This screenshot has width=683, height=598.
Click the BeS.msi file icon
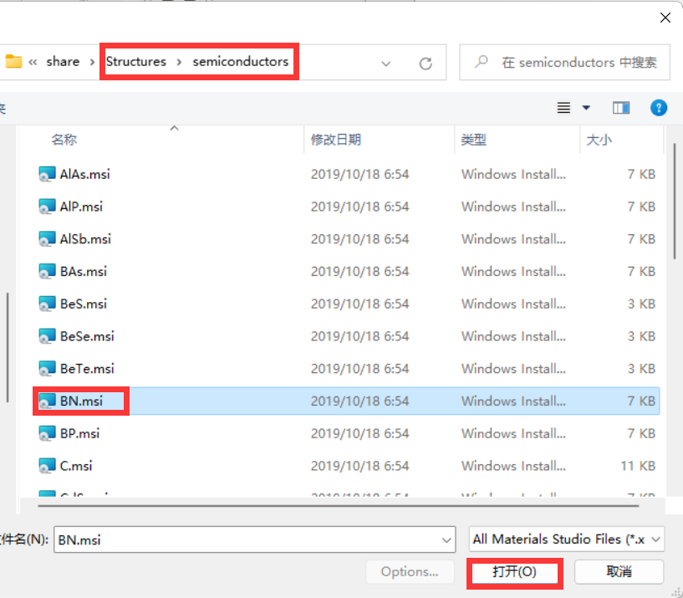click(47, 304)
